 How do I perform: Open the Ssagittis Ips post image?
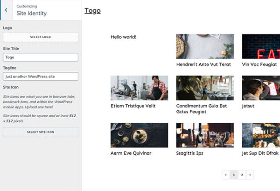[205, 135]
